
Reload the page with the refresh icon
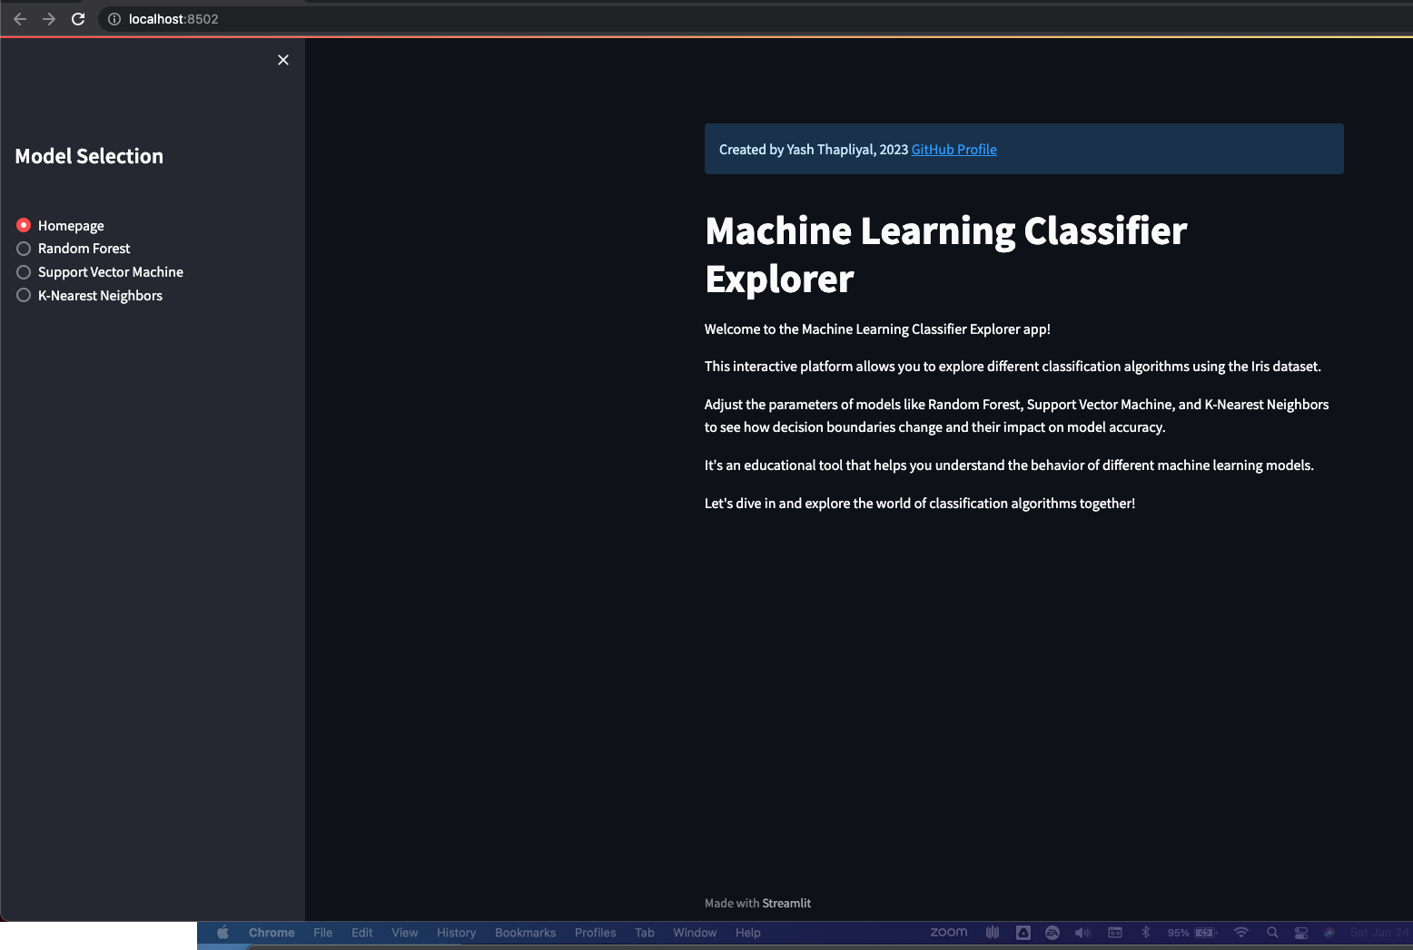coord(78,19)
